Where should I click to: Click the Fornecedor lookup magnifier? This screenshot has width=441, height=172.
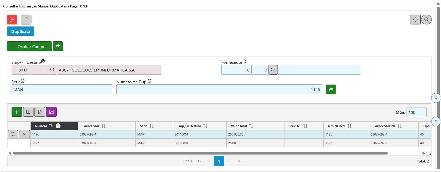point(273,70)
